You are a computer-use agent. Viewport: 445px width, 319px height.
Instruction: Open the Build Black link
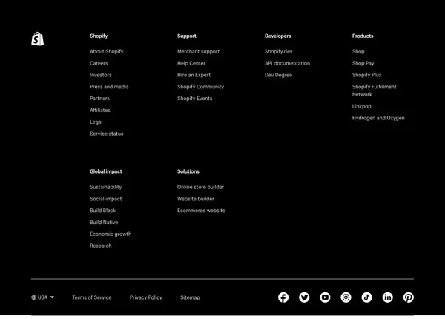103,210
